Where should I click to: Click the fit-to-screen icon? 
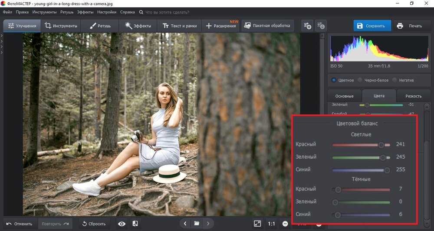pyautogui.click(x=257, y=224)
